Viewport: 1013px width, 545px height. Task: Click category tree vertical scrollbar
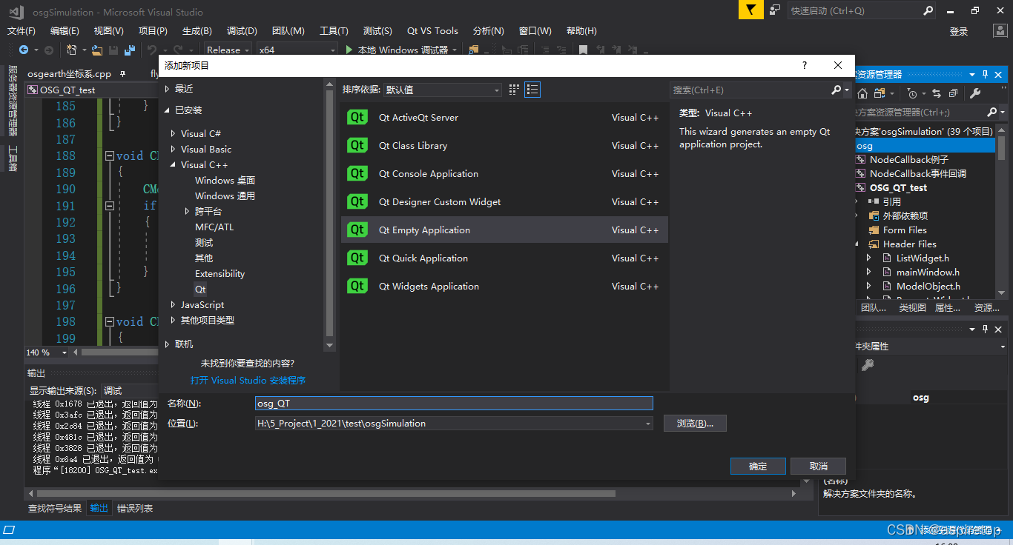point(329,215)
